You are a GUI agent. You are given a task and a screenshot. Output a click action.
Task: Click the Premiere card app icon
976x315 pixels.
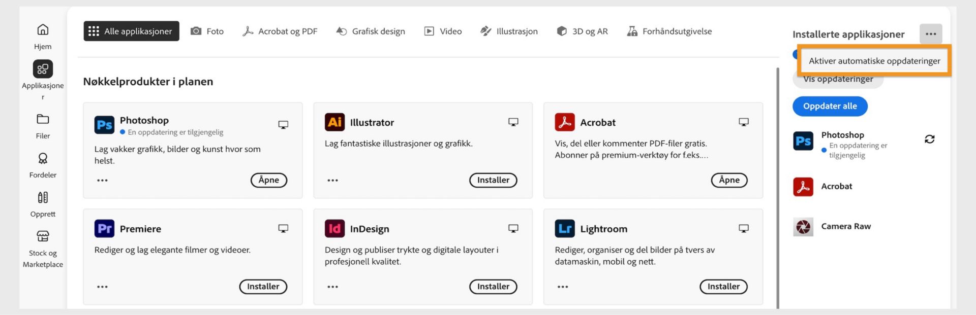click(x=104, y=228)
